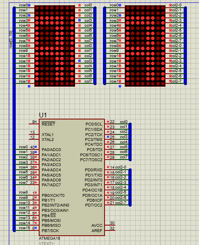Image resolution: width=199 pixels, height=245 pixels.
Task: Select the PC5/TDI pin name
Action: (x=95, y=150)
